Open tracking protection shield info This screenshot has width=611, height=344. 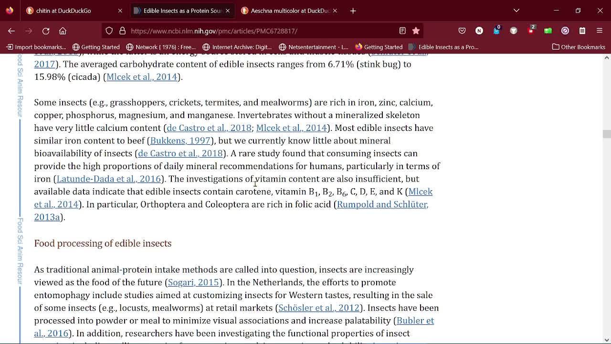tap(109, 31)
